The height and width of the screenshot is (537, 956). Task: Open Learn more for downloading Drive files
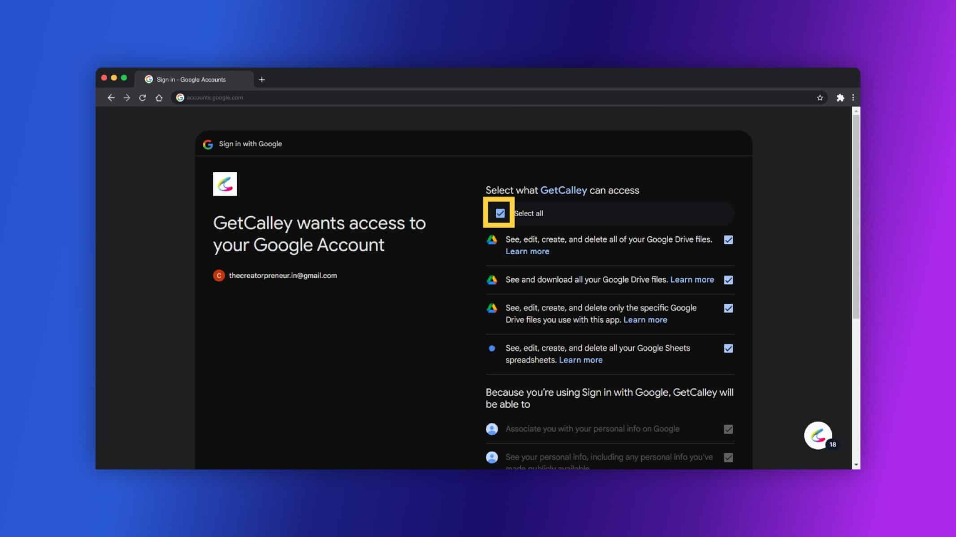(692, 280)
